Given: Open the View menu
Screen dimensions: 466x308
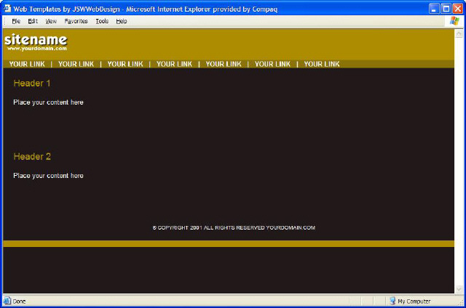Looking at the screenshot, I should coord(51,21).
